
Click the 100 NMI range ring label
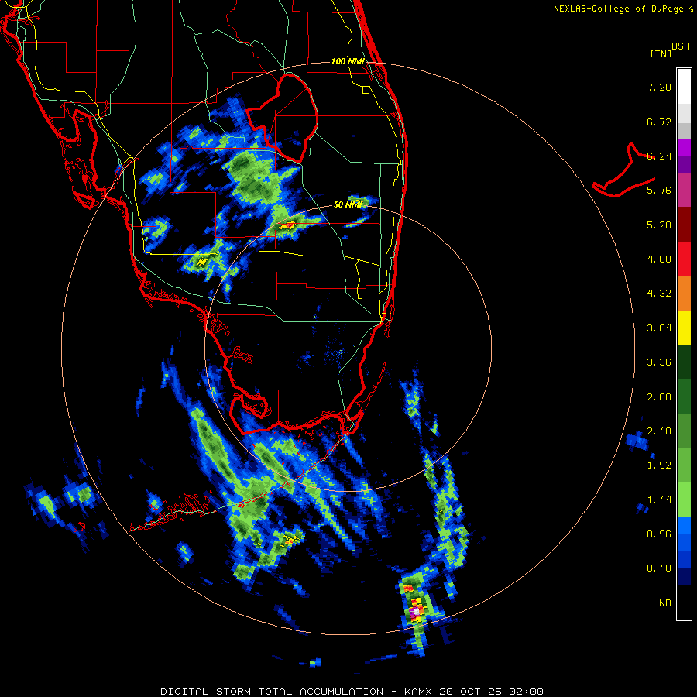click(348, 61)
